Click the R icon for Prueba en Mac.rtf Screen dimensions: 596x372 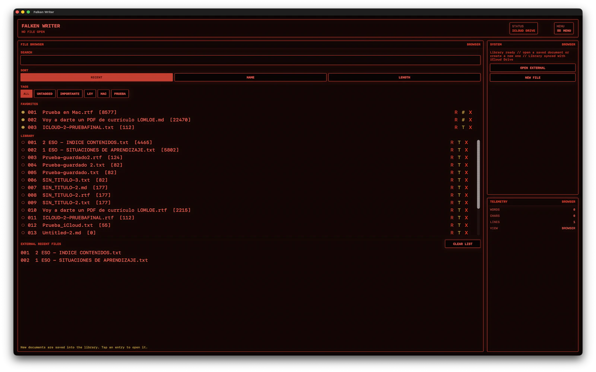(x=456, y=112)
